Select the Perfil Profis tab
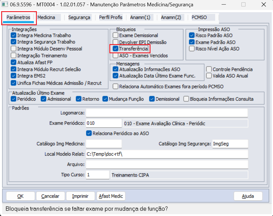Viewport: 273px width, 216px height. [x=110, y=17]
